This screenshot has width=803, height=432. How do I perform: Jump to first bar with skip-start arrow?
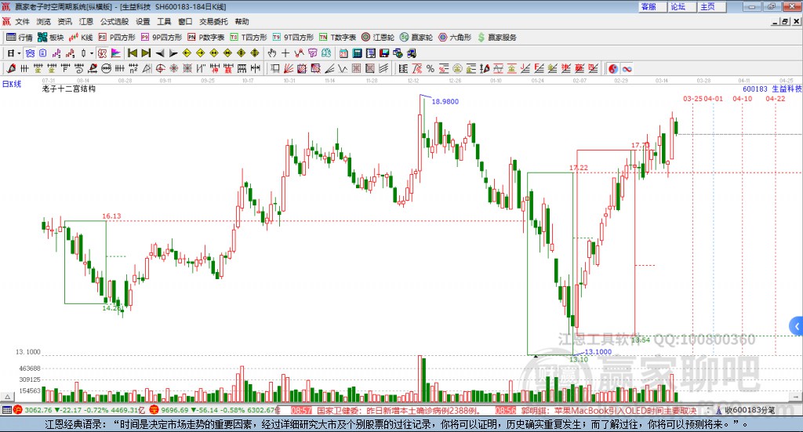click(132, 53)
